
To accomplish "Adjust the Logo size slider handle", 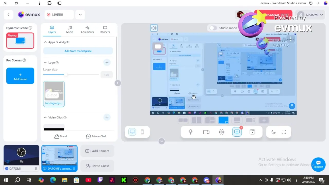I will (66, 75).
